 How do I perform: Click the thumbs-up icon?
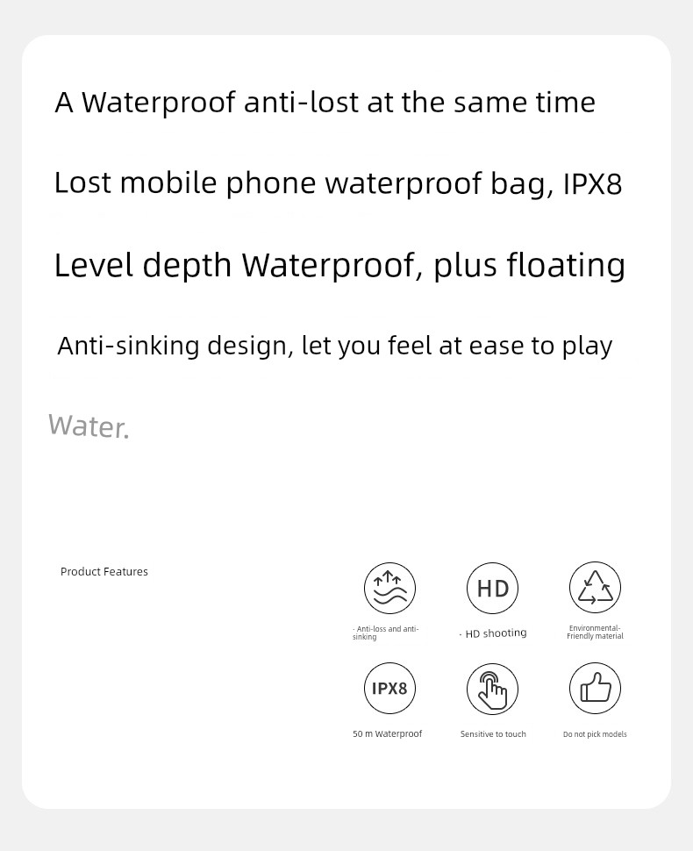point(595,688)
